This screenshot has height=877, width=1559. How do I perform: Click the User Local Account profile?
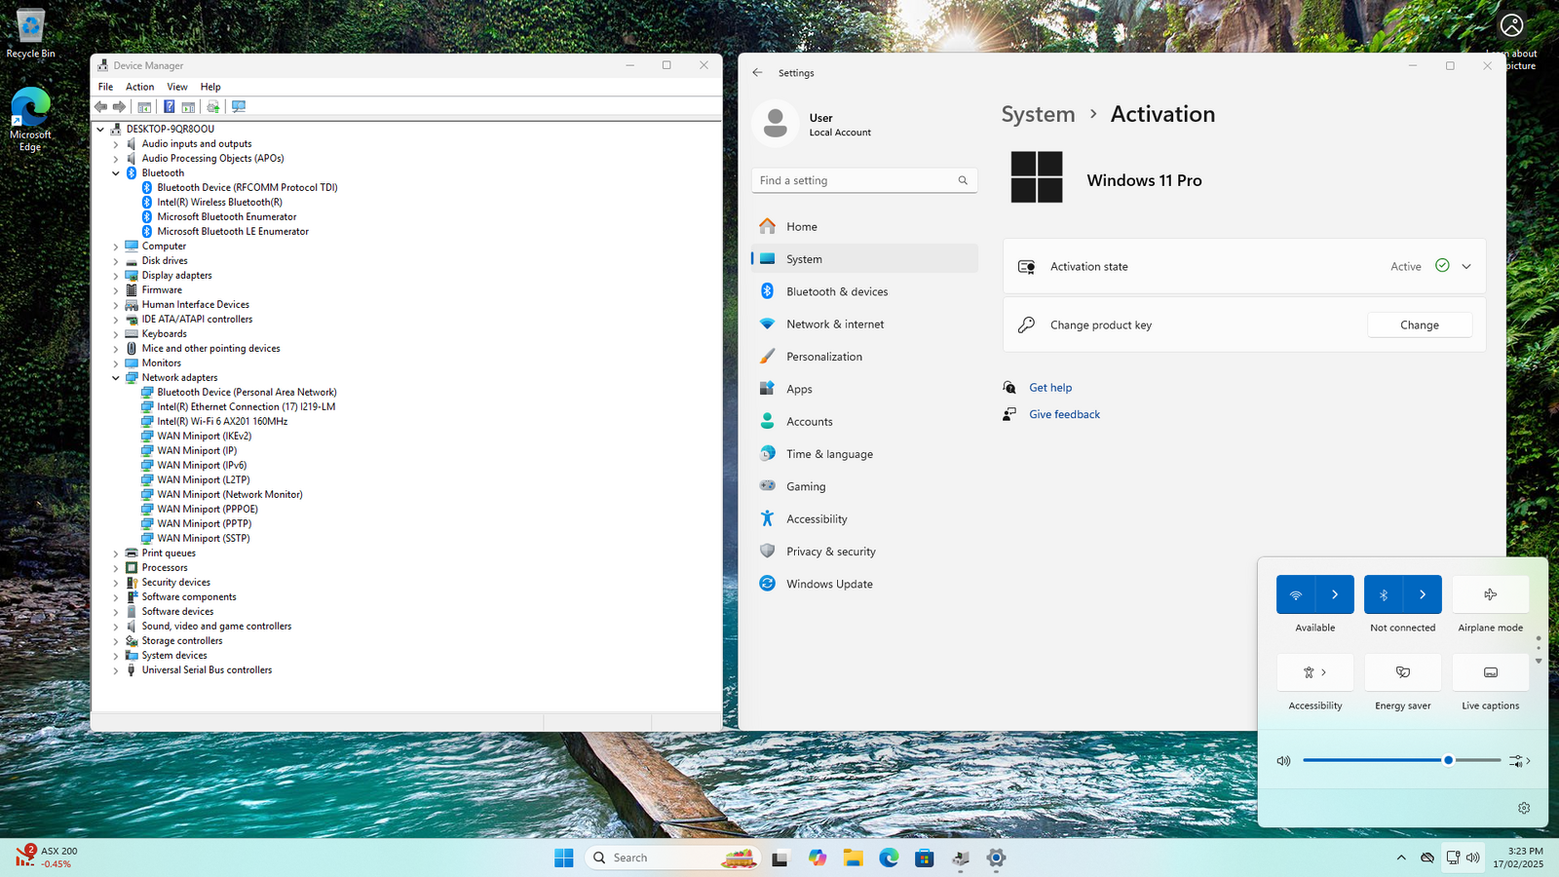pyautogui.click(x=814, y=125)
